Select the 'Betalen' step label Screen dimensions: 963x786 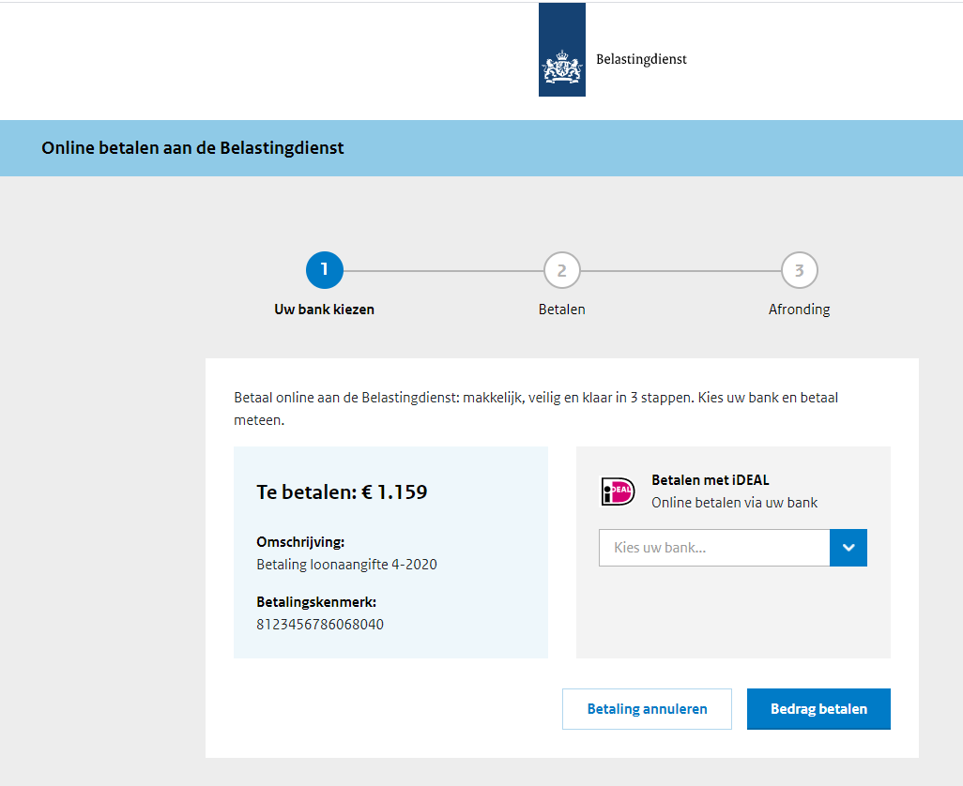(561, 310)
